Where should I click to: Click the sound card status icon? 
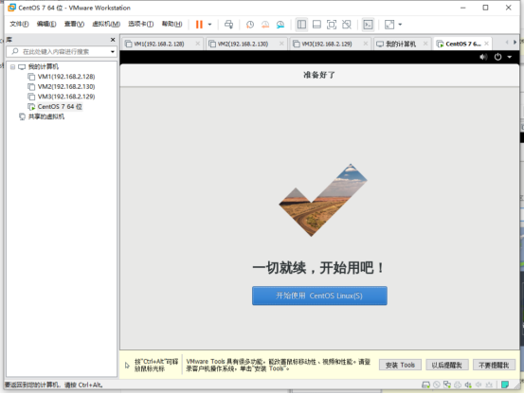click(x=468, y=385)
